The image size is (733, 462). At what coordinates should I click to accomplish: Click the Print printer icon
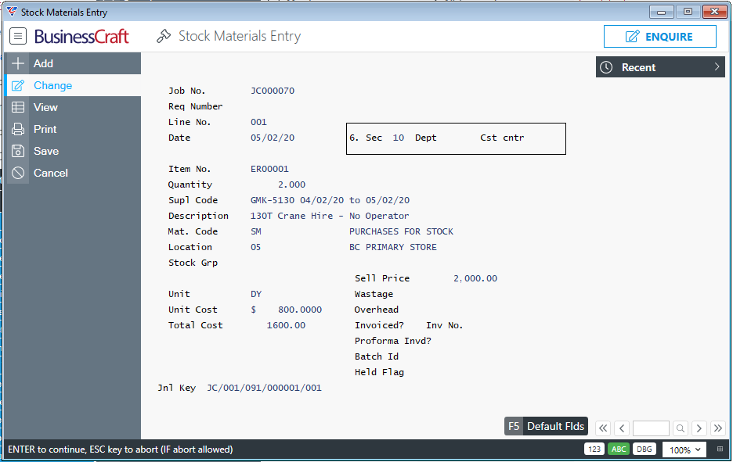(18, 129)
